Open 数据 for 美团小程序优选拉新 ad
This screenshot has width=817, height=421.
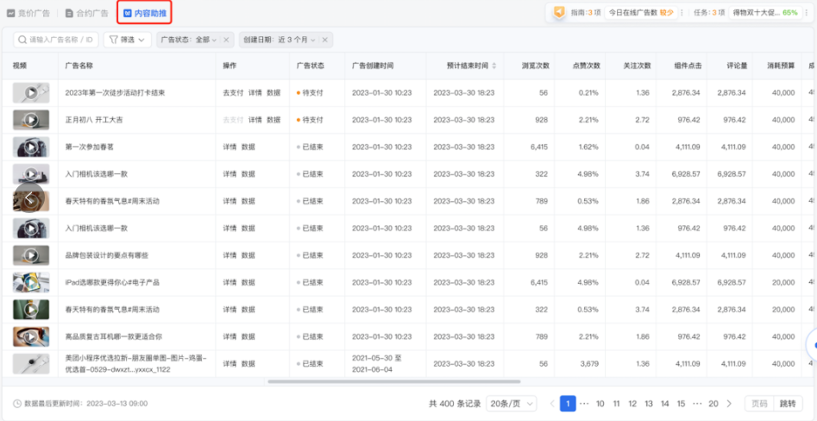tap(248, 364)
